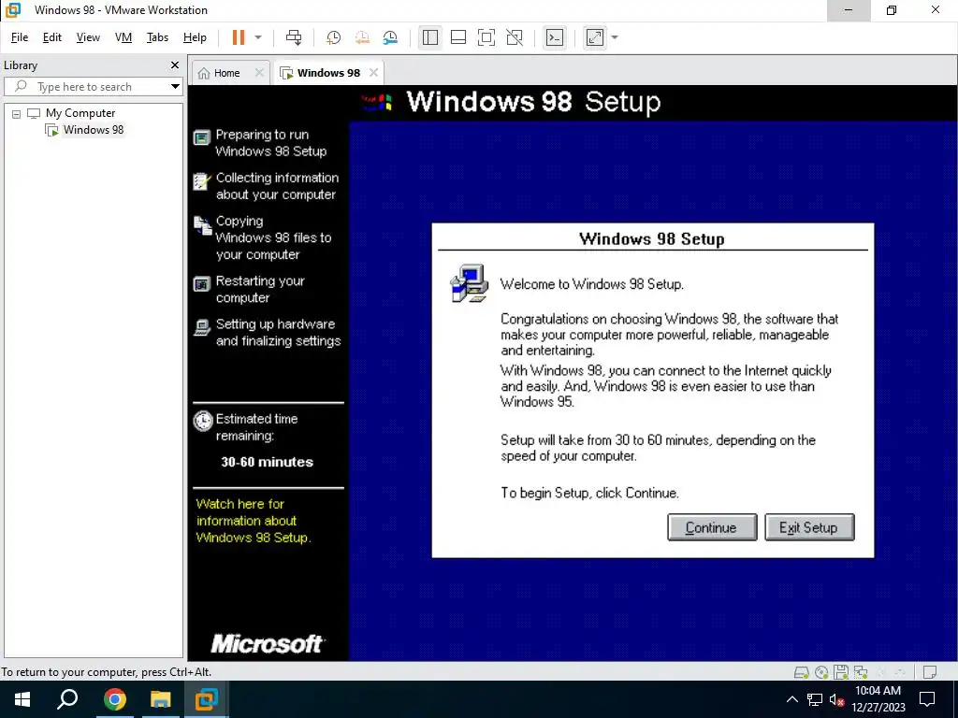Click the network adapter status icon
Screen dimensions: 958x718
[x=861, y=672]
